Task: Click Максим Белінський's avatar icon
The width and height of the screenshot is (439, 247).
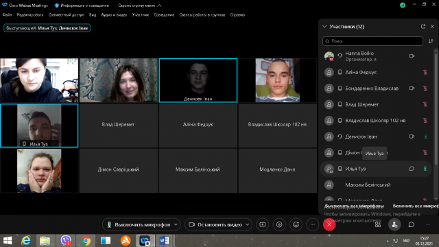Action: click(x=329, y=185)
